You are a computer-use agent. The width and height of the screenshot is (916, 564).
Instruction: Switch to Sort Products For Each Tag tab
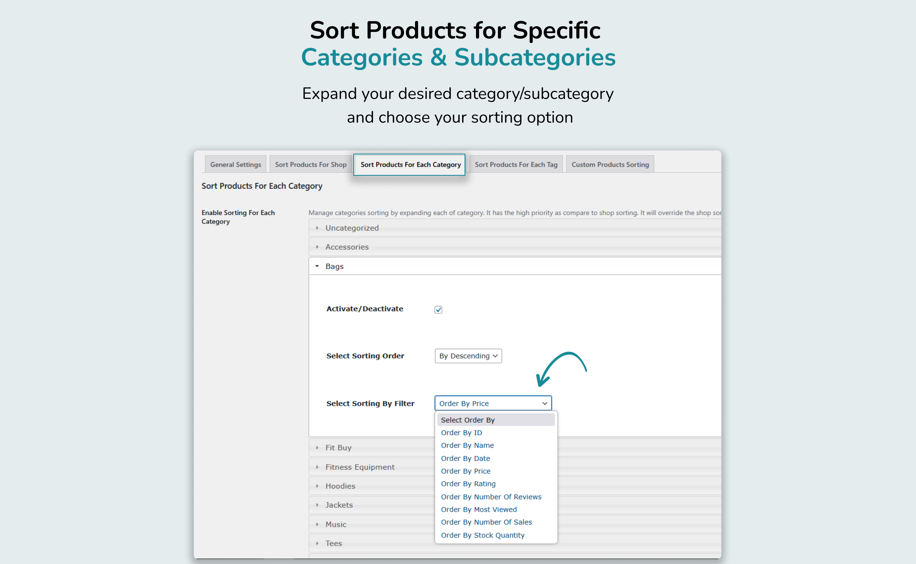point(516,164)
